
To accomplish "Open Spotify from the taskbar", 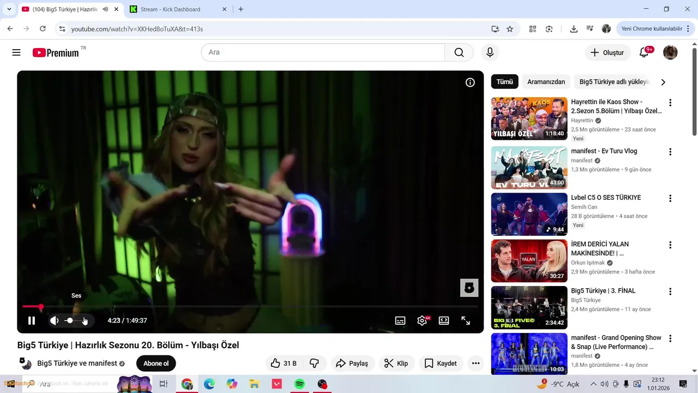I will click(299, 384).
